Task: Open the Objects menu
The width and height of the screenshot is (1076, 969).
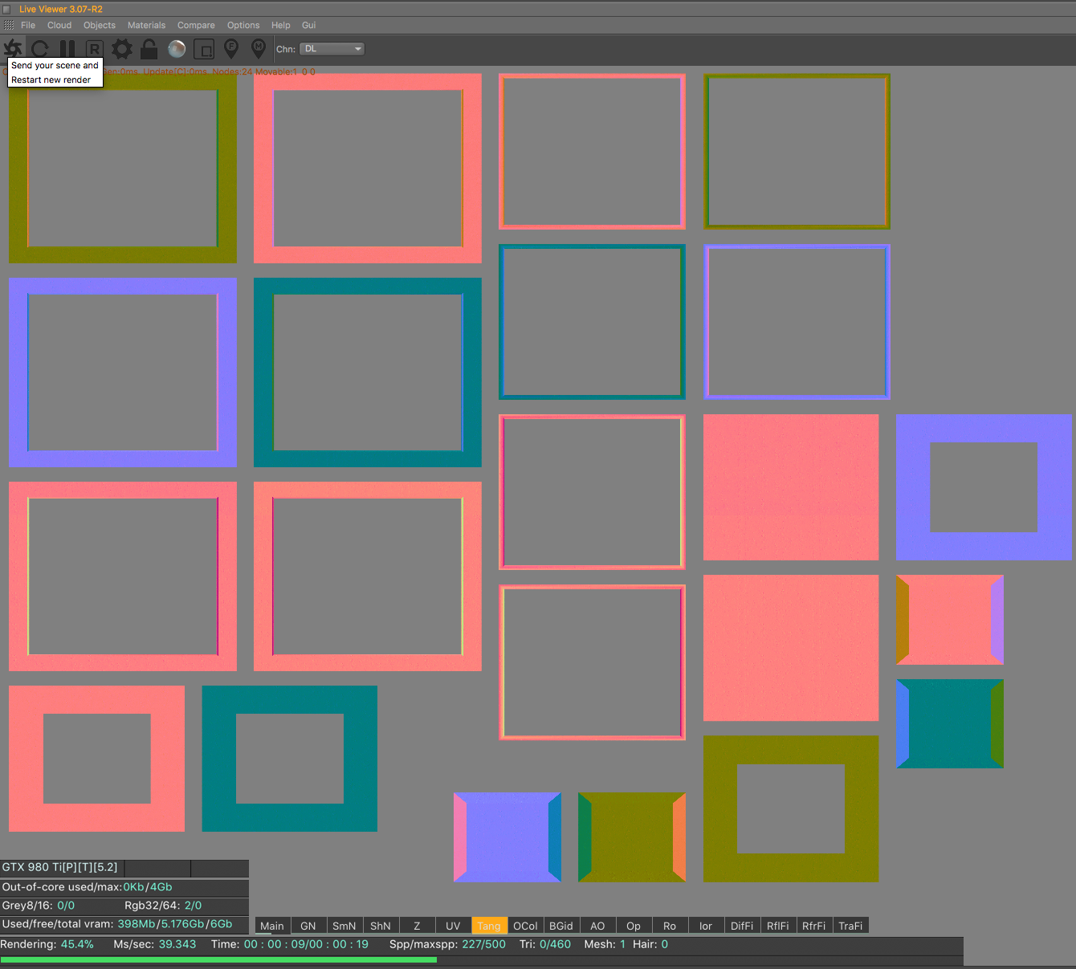Action: point(100,25)
